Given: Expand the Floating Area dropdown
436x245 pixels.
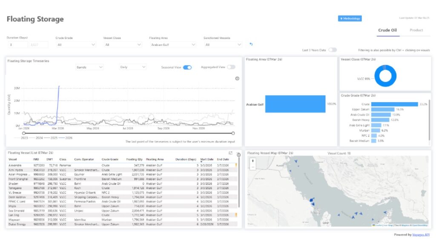Looking at the screenshot, I should (172, 44).
